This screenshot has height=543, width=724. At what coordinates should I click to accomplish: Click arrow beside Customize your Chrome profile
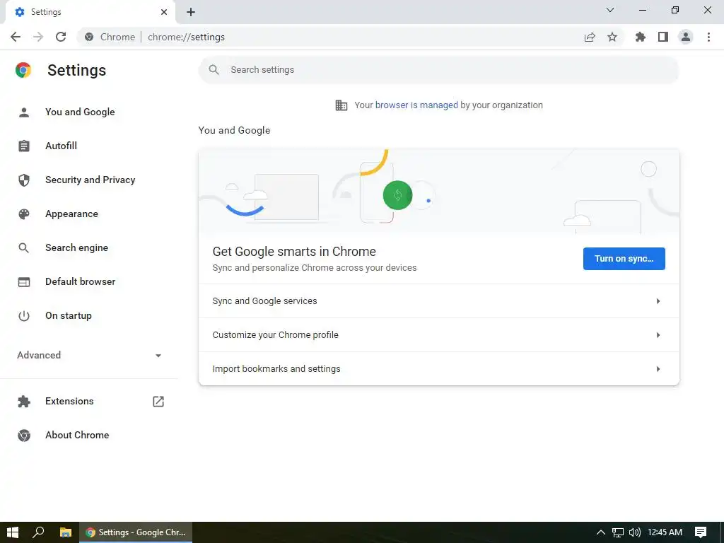point(658,335)
